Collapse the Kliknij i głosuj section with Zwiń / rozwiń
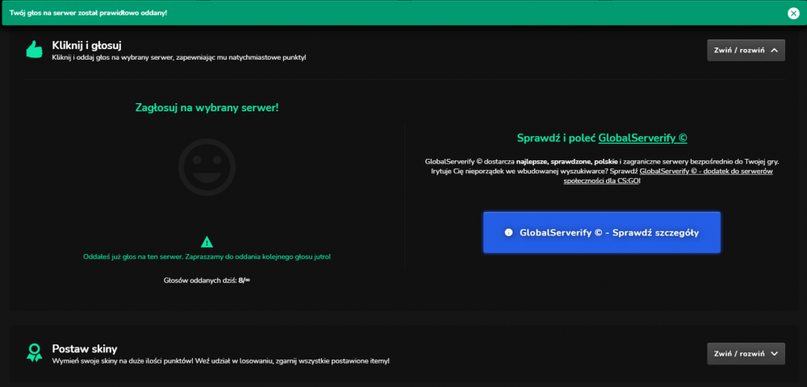This screenshot has width=807, height=387. click(746, 50)
